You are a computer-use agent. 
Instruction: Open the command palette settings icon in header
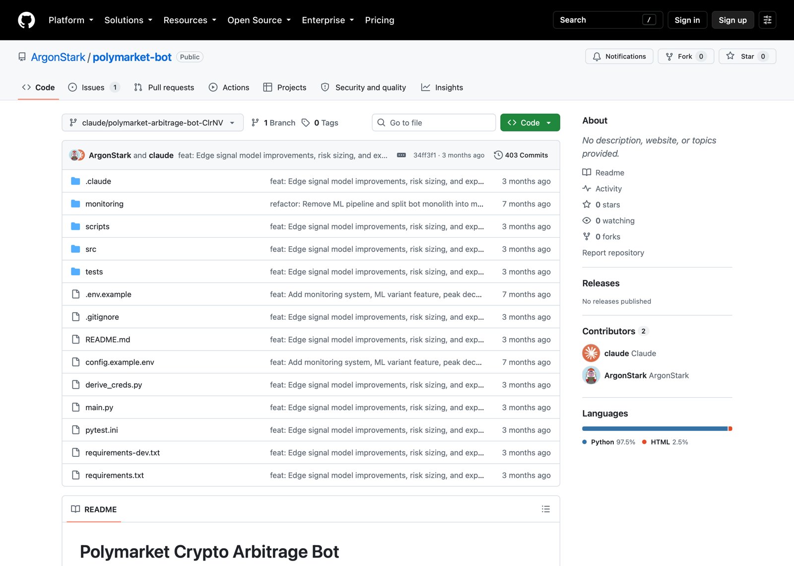point(767,20)
